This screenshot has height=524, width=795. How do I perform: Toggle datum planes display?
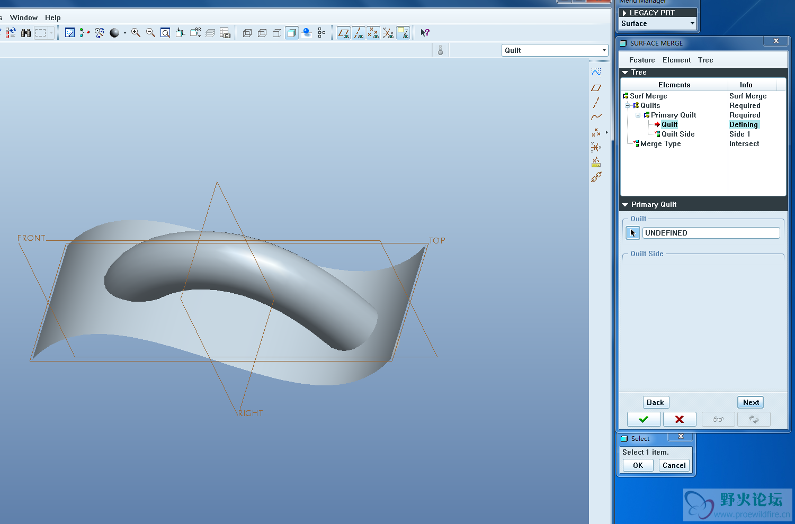[x=344, y=33]
